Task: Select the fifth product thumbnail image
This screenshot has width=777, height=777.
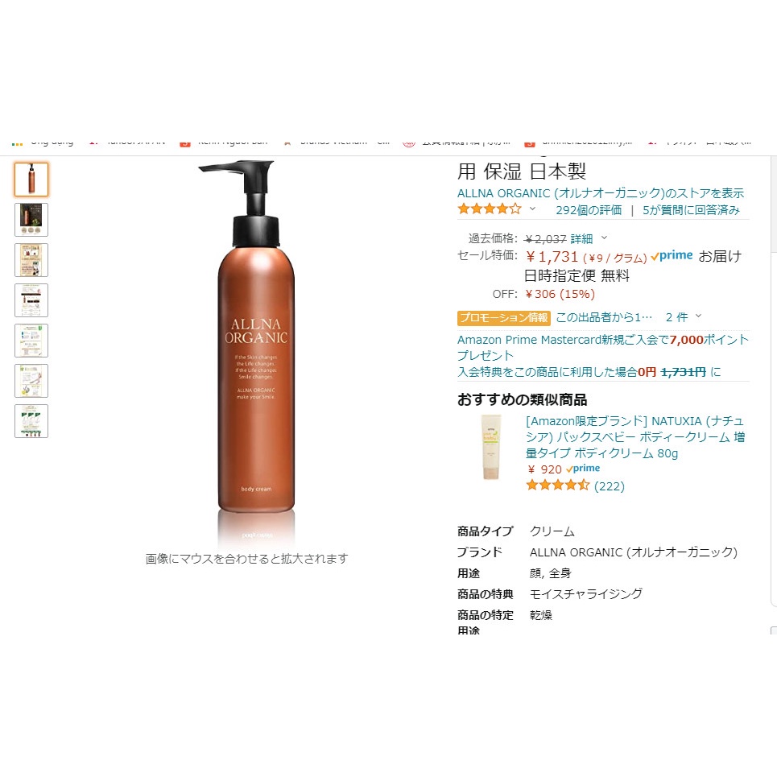Action: 31,341
